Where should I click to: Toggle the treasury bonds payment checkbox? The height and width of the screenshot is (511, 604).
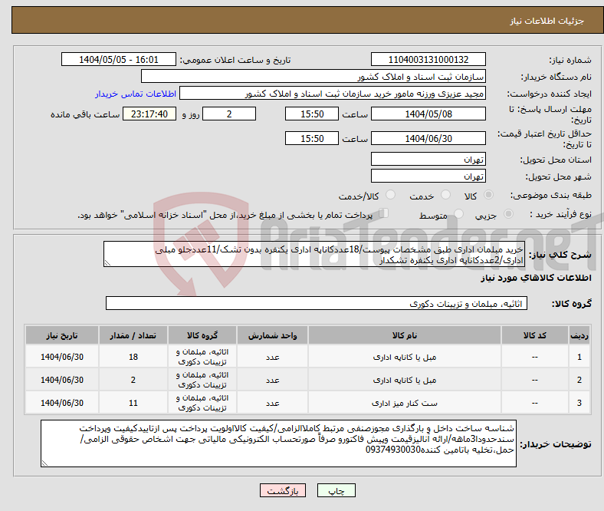[386, 215]
